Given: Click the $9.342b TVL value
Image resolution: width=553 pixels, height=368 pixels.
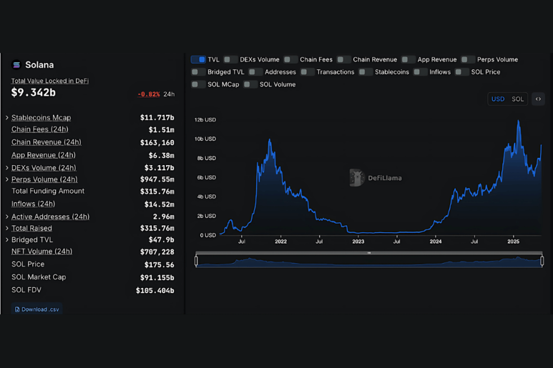Looking at the screenshot, I should 33,92.
